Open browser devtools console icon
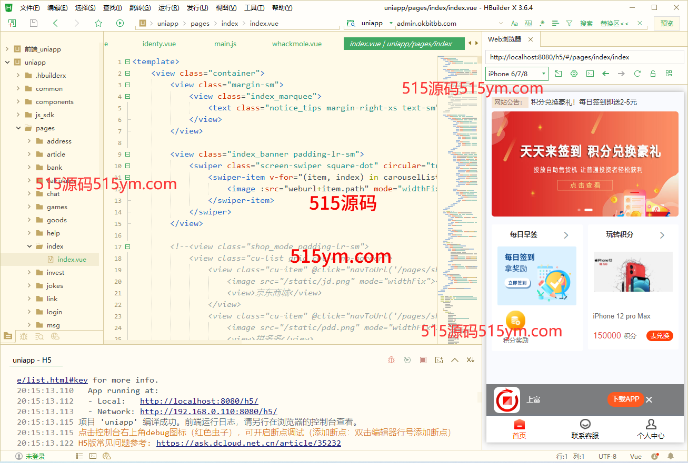 [590, 74]
